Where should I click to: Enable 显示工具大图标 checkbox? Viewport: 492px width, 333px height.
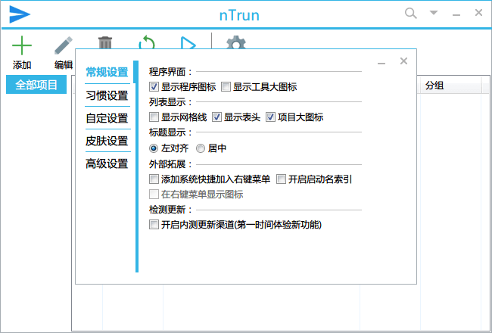[x=226, y=87]
